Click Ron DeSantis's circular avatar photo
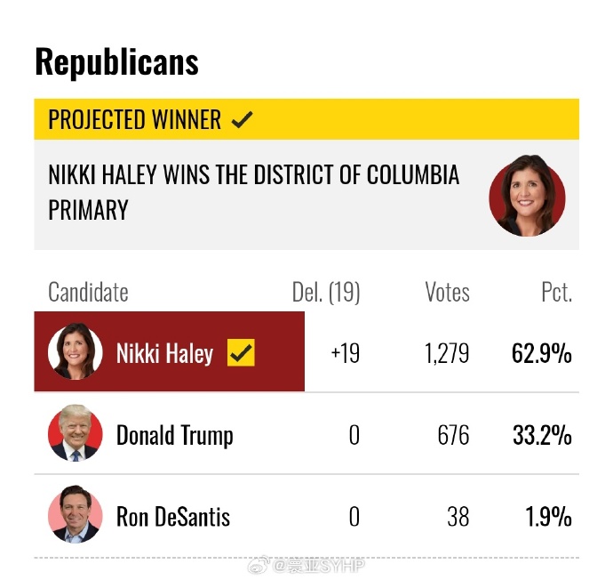613x580 pixels. click(75, 514)
